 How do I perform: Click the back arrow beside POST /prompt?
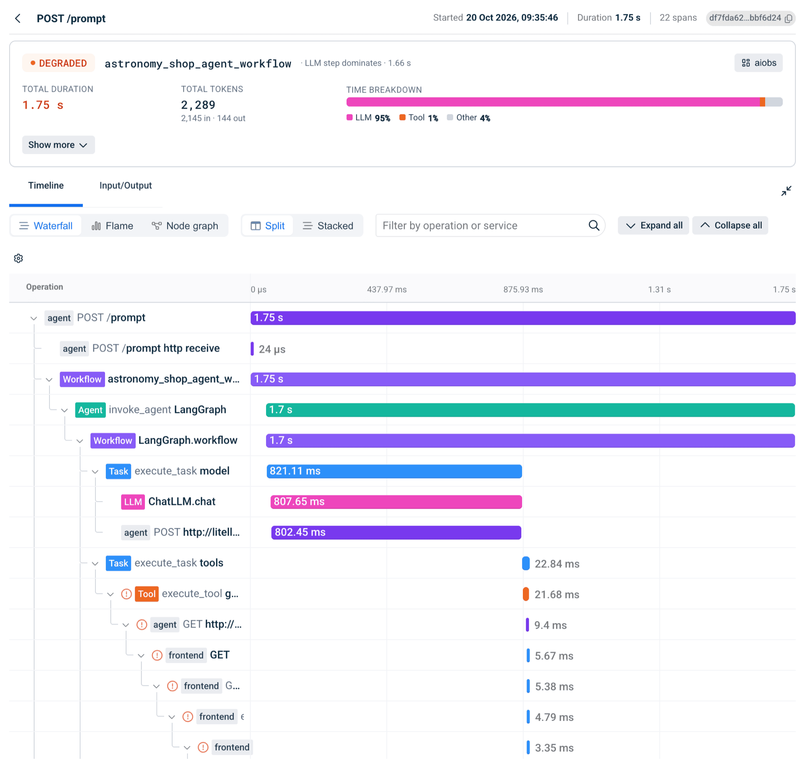click(18, 19)
